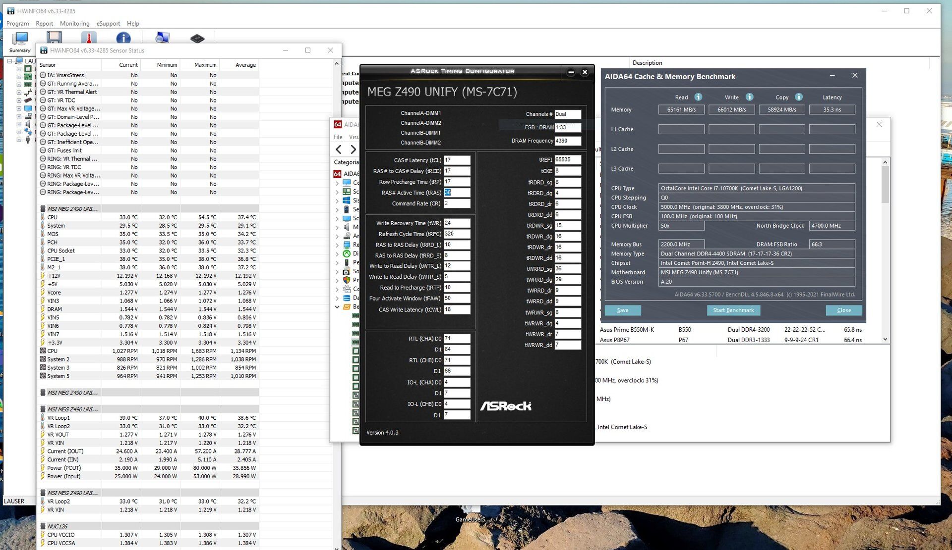Screen dimensions: 952x550
Task: Click the +12V voltage lightning icon
Action: (43, 276)
